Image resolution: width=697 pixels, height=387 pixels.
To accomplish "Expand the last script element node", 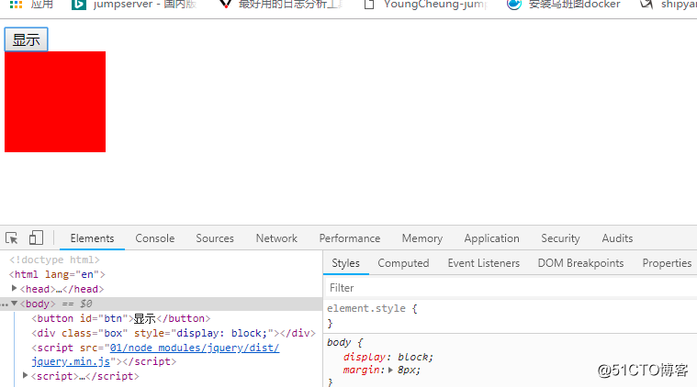I will (x=26, y=375).
